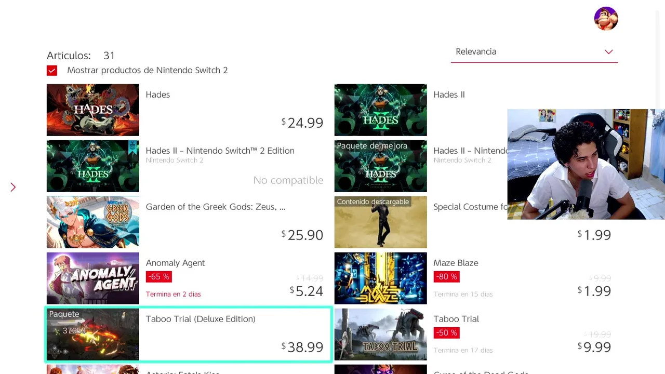Click the $9.99 Taboo Trial sale price
Viewport: 665px width, 374px height.
[594, 347]
